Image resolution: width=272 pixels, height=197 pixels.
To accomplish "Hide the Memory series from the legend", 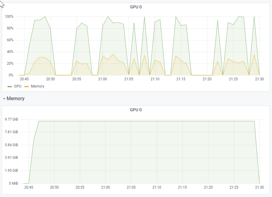I will 38,86.
